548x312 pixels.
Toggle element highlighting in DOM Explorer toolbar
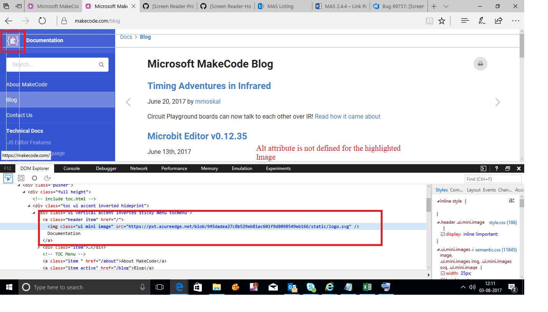pos(21,178)
